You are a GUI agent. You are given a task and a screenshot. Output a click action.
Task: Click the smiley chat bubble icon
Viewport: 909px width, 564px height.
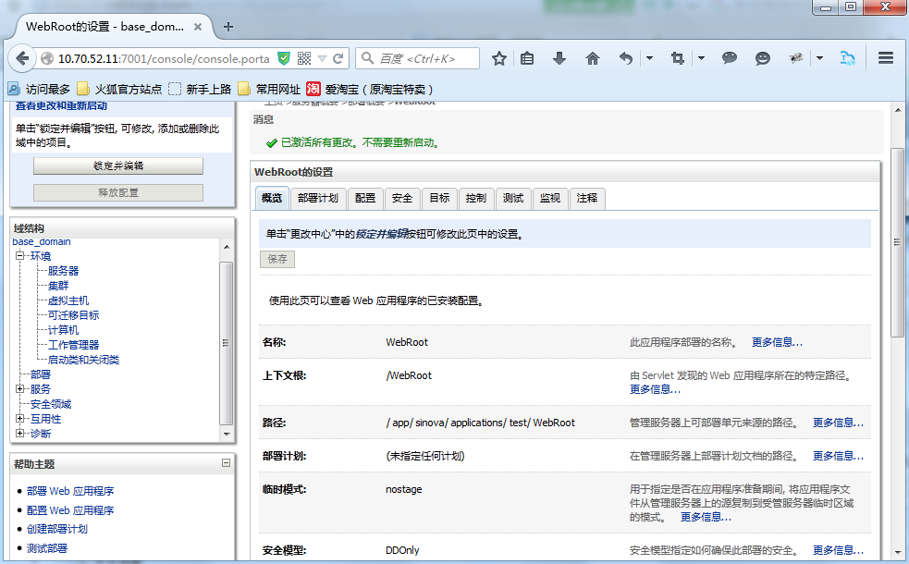[763, 58]
